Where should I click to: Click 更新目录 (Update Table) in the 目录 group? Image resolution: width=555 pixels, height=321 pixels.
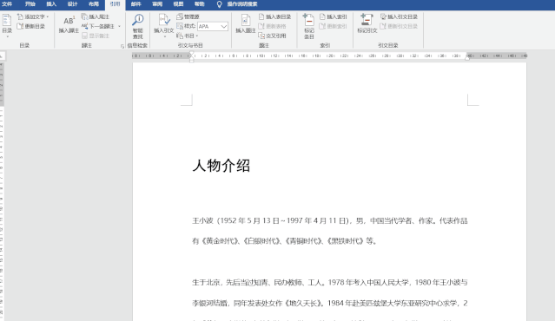(x=31, y=26)
